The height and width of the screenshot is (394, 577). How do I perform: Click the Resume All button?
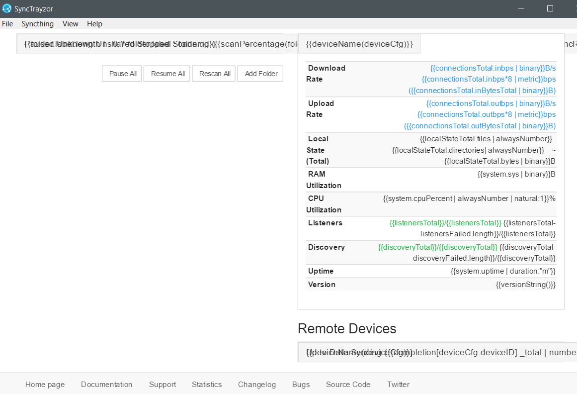166,74
